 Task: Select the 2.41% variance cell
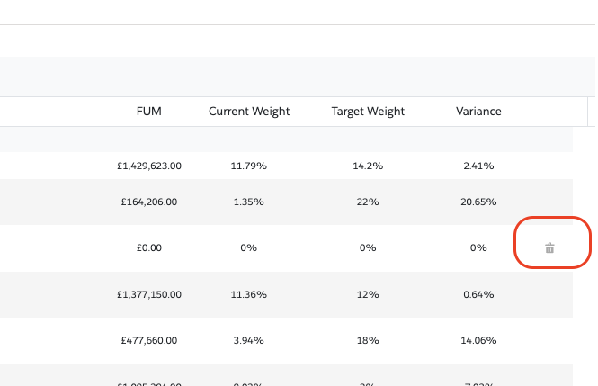[x=478, y=166]
